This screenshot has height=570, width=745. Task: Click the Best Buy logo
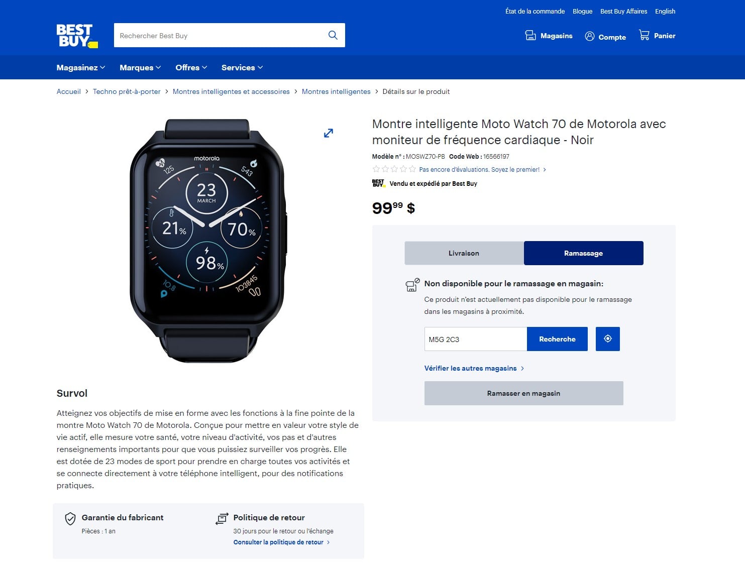pyautogui.click(x=77, y=36)
